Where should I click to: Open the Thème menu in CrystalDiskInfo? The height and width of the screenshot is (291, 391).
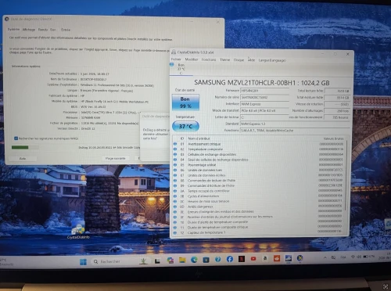coord(224,59)
